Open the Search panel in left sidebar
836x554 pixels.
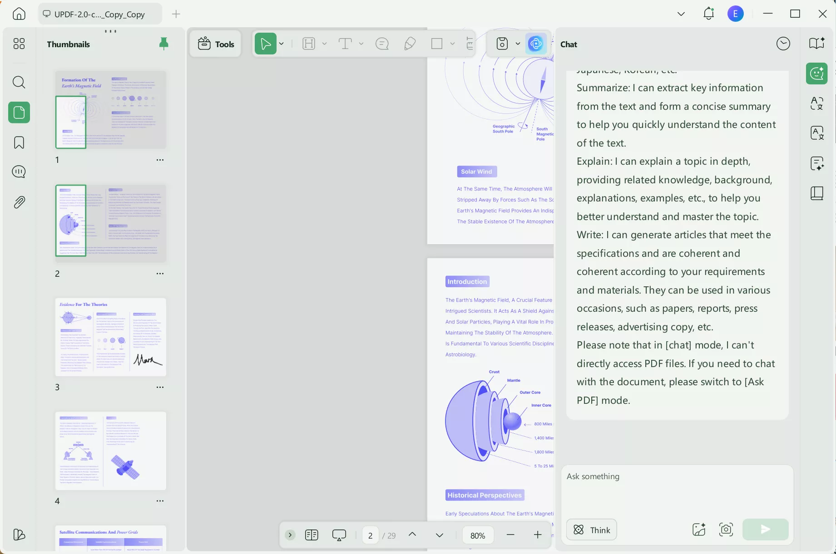click(19, 82)
